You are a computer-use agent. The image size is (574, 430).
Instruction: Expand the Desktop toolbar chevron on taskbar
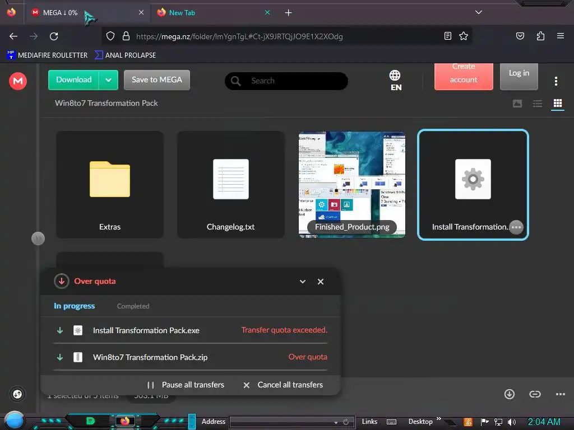pyautogui.click(x=438, y=418)
